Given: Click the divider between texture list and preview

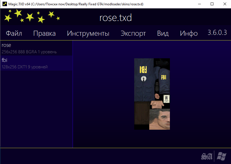Looking at the screenshot, I should point(73,95).
